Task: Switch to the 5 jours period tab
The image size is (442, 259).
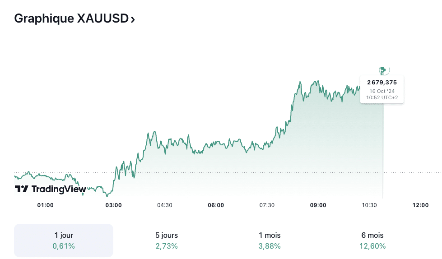Action: (x=166, y=240)
